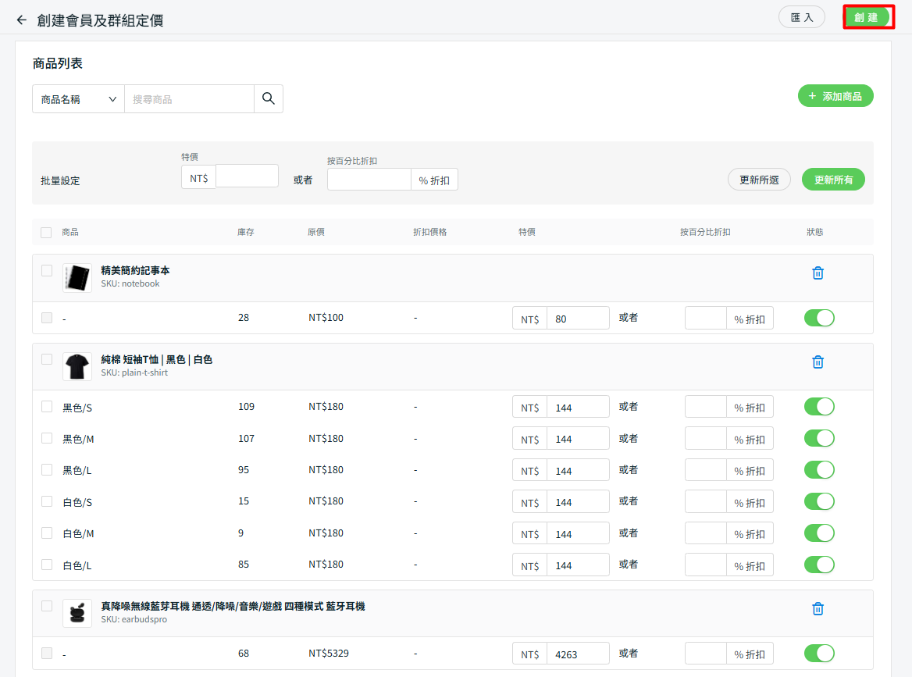
Task: Click the back arrow icon
Action: 21,20
